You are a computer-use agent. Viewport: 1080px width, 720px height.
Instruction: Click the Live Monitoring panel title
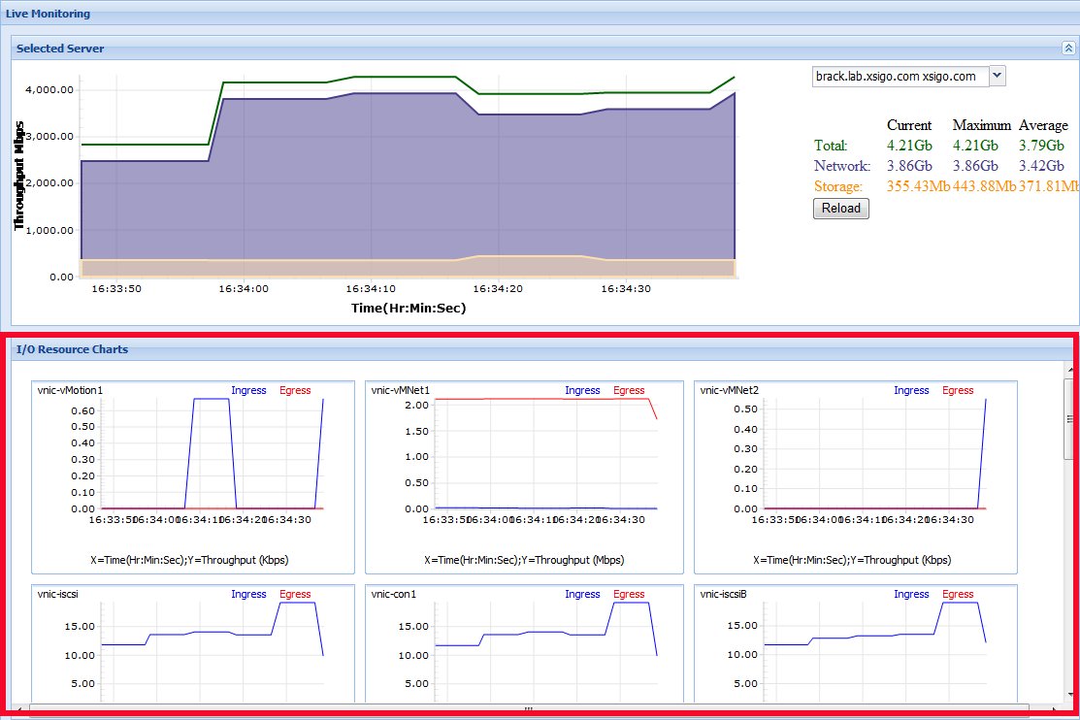pos(48,13)
